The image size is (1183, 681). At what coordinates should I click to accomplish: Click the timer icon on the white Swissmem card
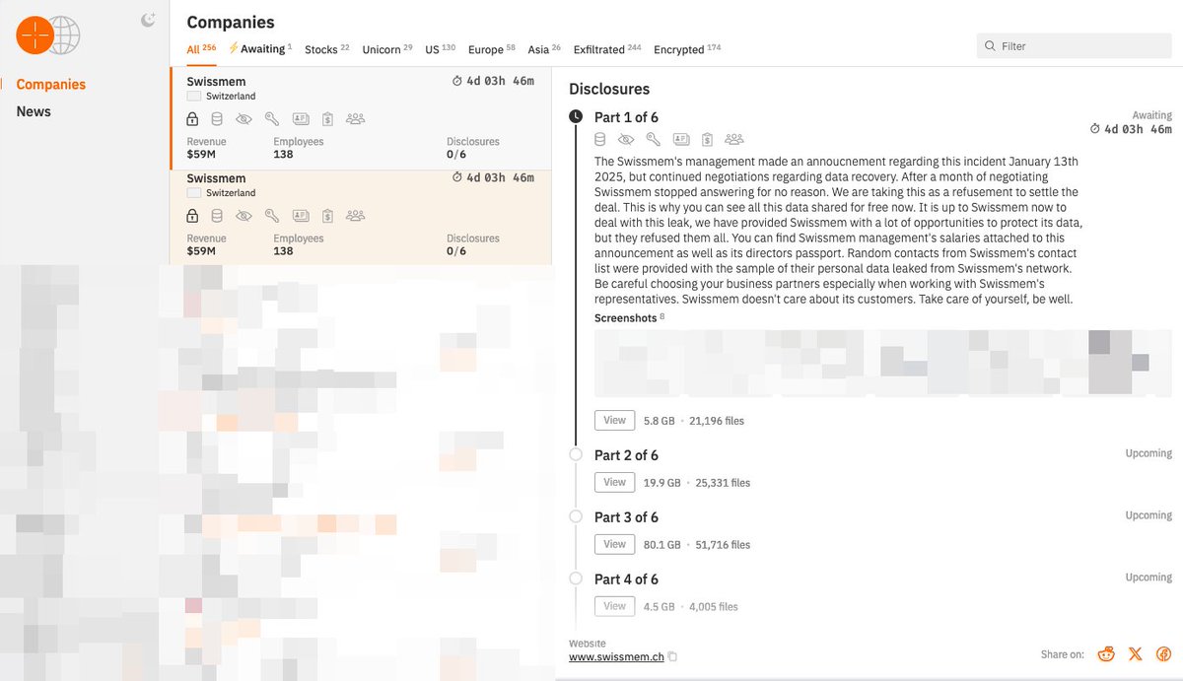[x=457, y=81]
